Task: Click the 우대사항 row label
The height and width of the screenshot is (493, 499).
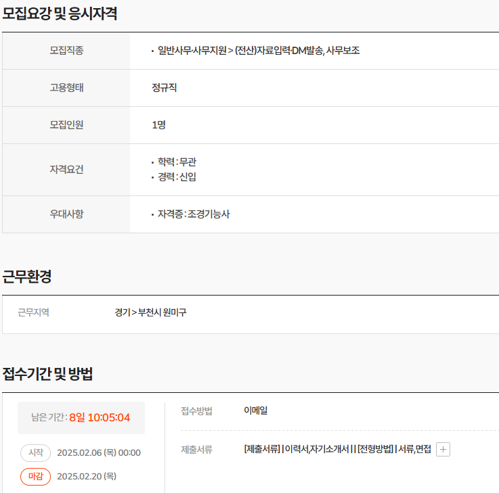Action: tap(66, 214)
